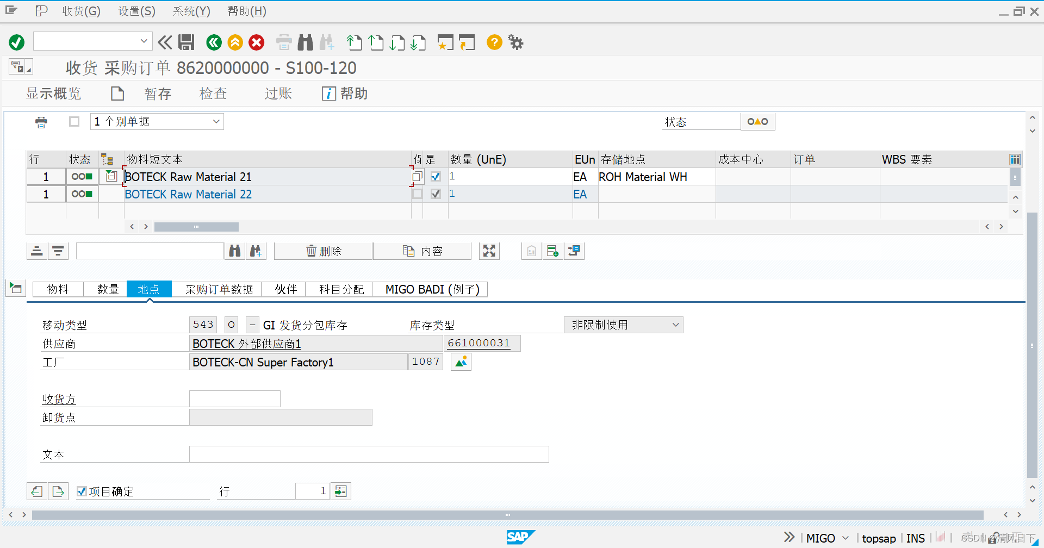The image size is (1044, 548).
Task: Click the green Back arrow icon
Action: tap(214, 42)
